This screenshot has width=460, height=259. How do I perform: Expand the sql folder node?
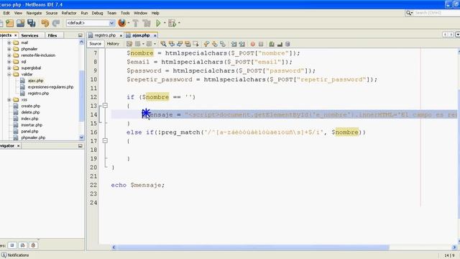coord(9,62)
